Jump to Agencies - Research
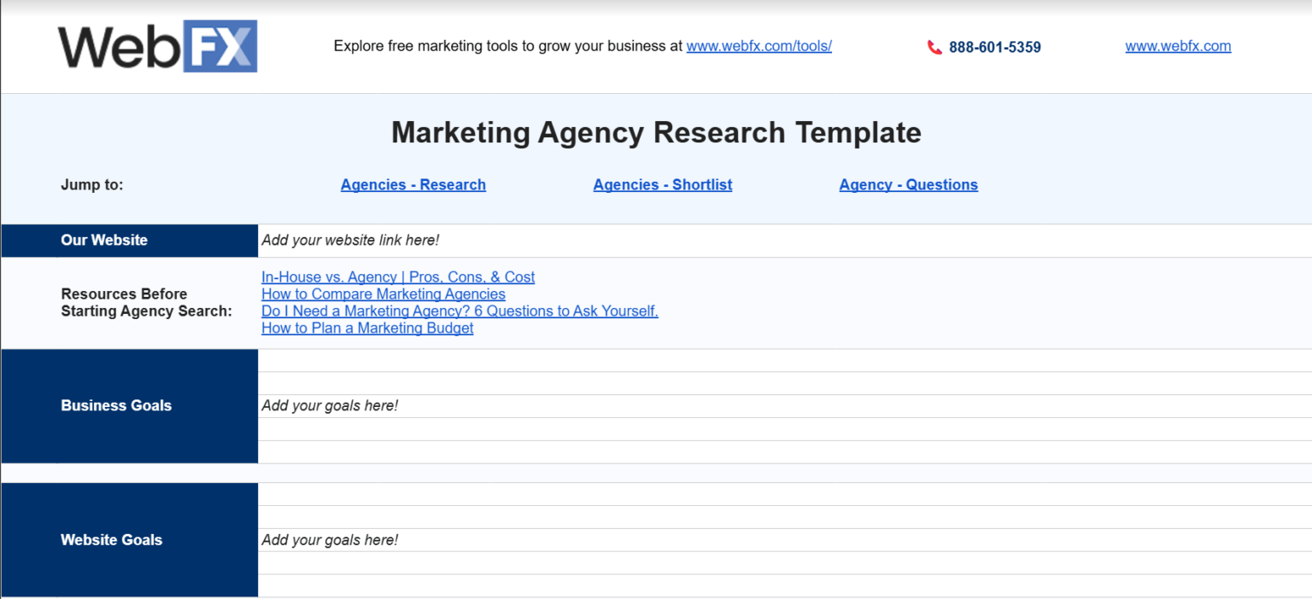 [x=413, y=185]
